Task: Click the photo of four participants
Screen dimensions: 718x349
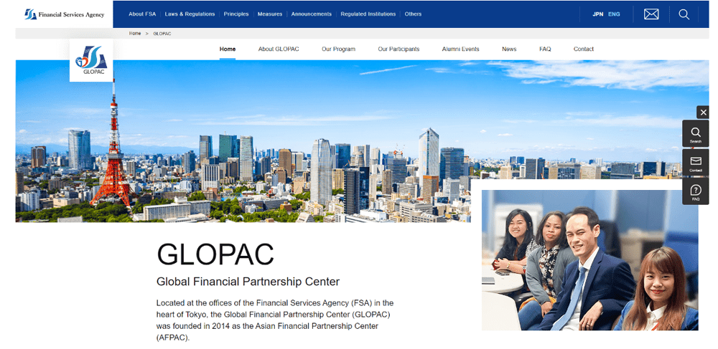Action: pos(589,260)
